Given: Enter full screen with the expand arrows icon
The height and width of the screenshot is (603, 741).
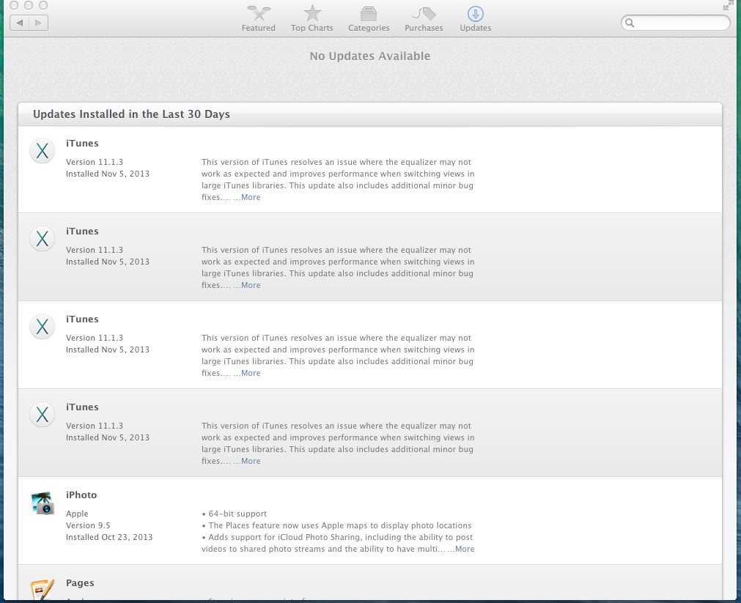Looking at the screenshot, I should 729,6.
